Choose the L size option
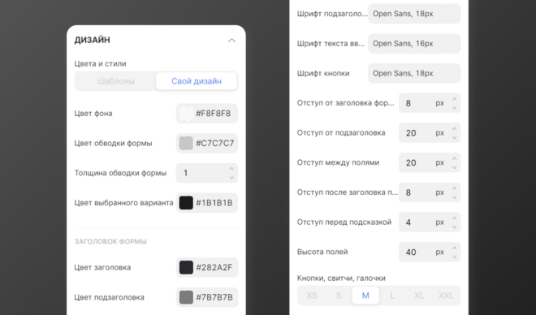The width and height of the screenshot is (536, 315). pos(392,296)
